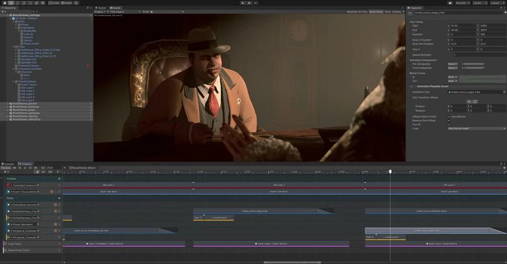This screenshot has height=264, width=507.
Task: Click Maximize On Play button
Action: click(357, 12)
